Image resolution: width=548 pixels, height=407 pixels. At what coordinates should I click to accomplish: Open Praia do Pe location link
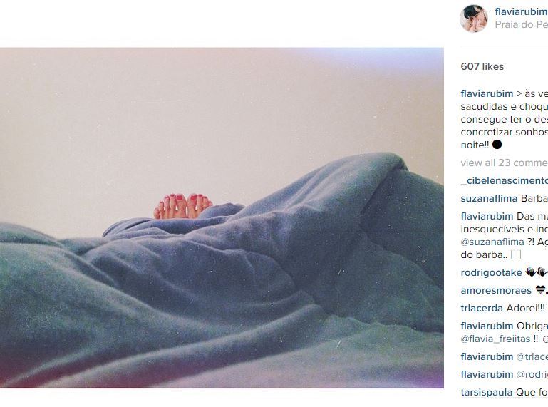pyautogui.click(x=522, y=24)
